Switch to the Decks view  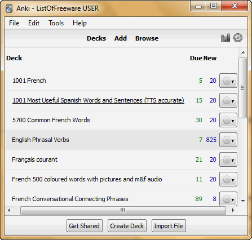click(96, 38)
